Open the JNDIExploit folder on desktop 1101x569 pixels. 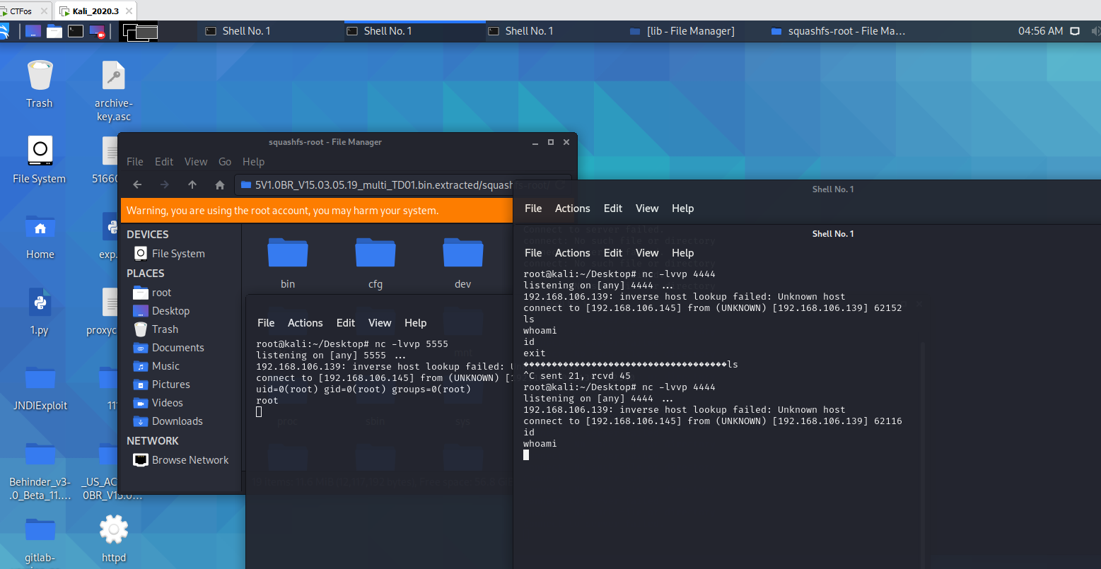pyautogui.click(x=40, y=387)
